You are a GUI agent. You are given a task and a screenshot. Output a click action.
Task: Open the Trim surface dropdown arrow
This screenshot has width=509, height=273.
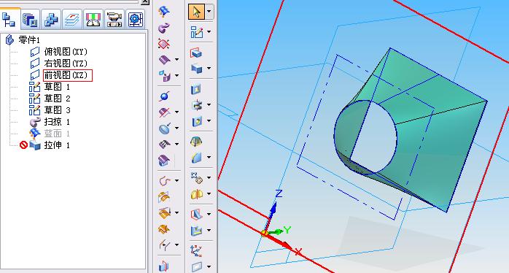click(176, 112)
